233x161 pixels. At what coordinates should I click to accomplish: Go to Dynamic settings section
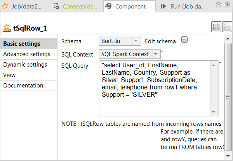click(x=25, y=65)
